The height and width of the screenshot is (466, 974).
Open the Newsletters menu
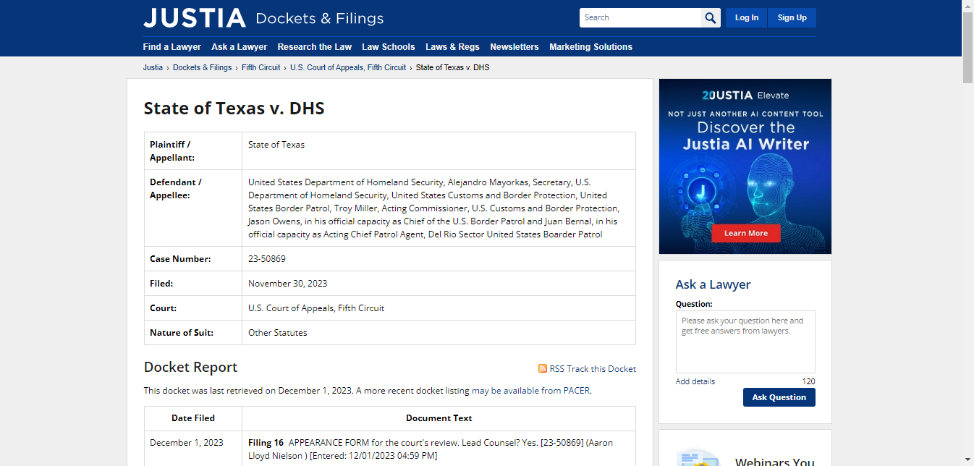[514, 47]
